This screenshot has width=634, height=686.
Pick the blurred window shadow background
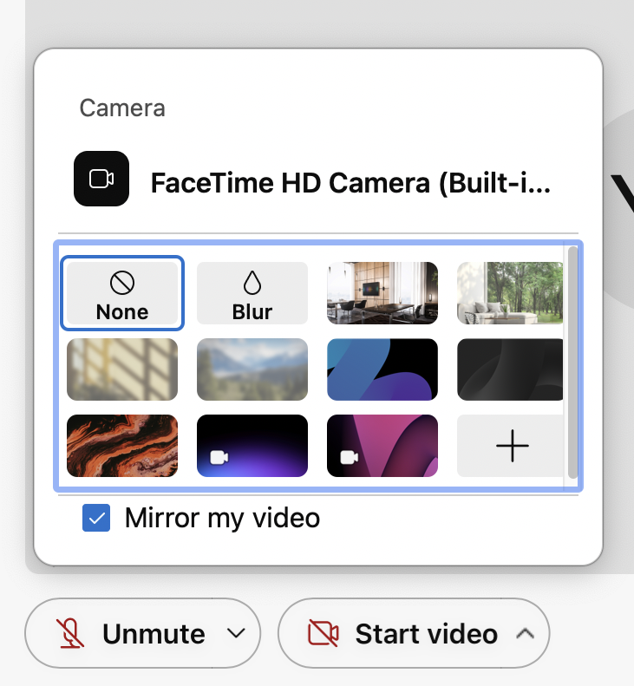tap(121, 369)
